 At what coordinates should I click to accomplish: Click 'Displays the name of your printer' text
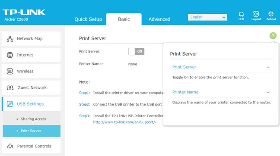[x=221, y=103]
